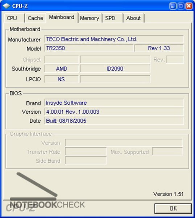Image resolution: width=195 pixels, height=218 pixels.
Task: Open the About tab
Action: (x=133, y=18)
